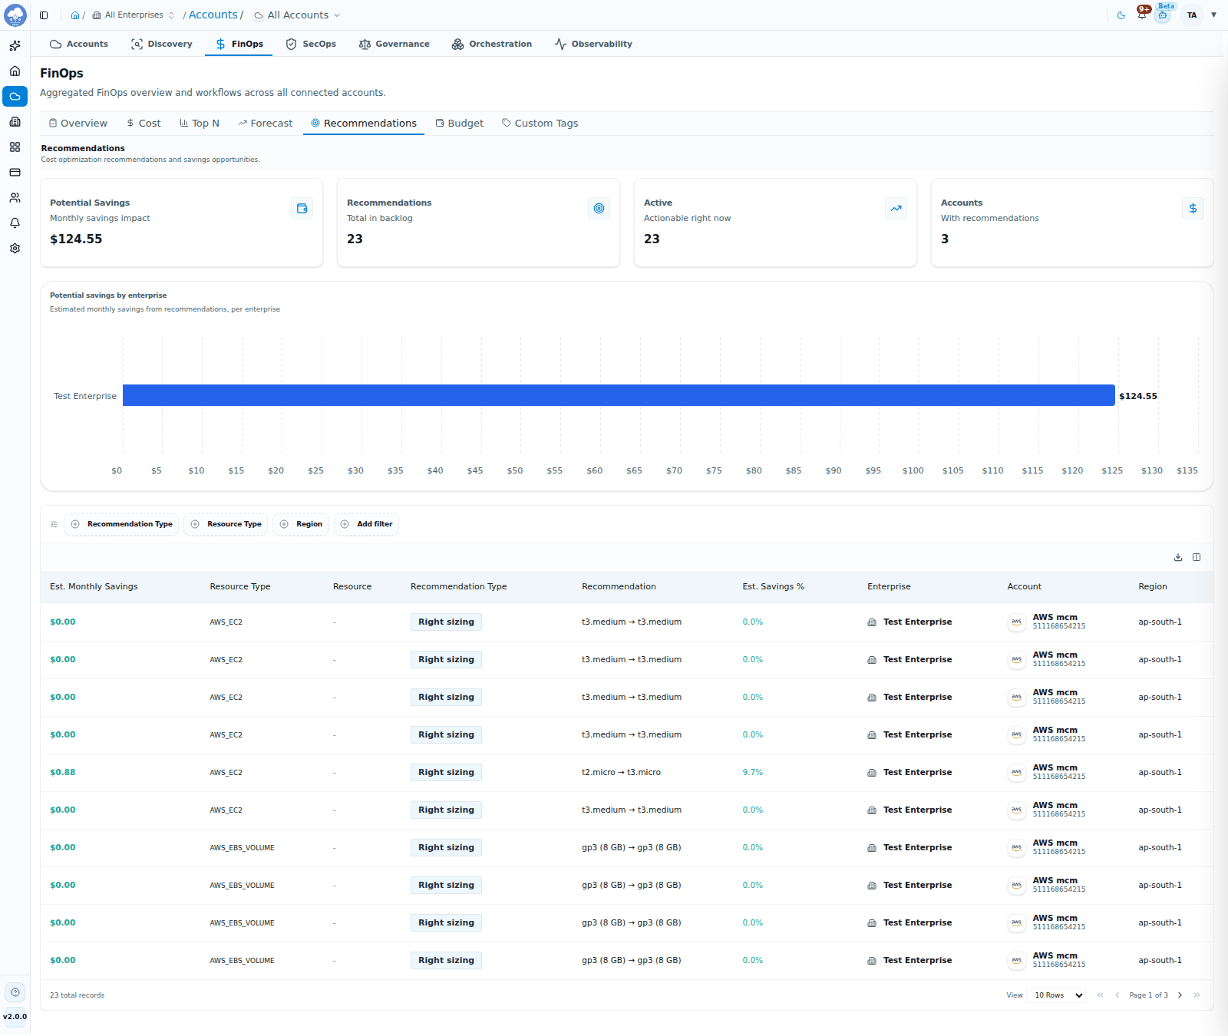Image resolution: width=1228 pixels, height=1036 pixels.
Task: Toggle dark mode moon icon
Action: pos(1121,15)
